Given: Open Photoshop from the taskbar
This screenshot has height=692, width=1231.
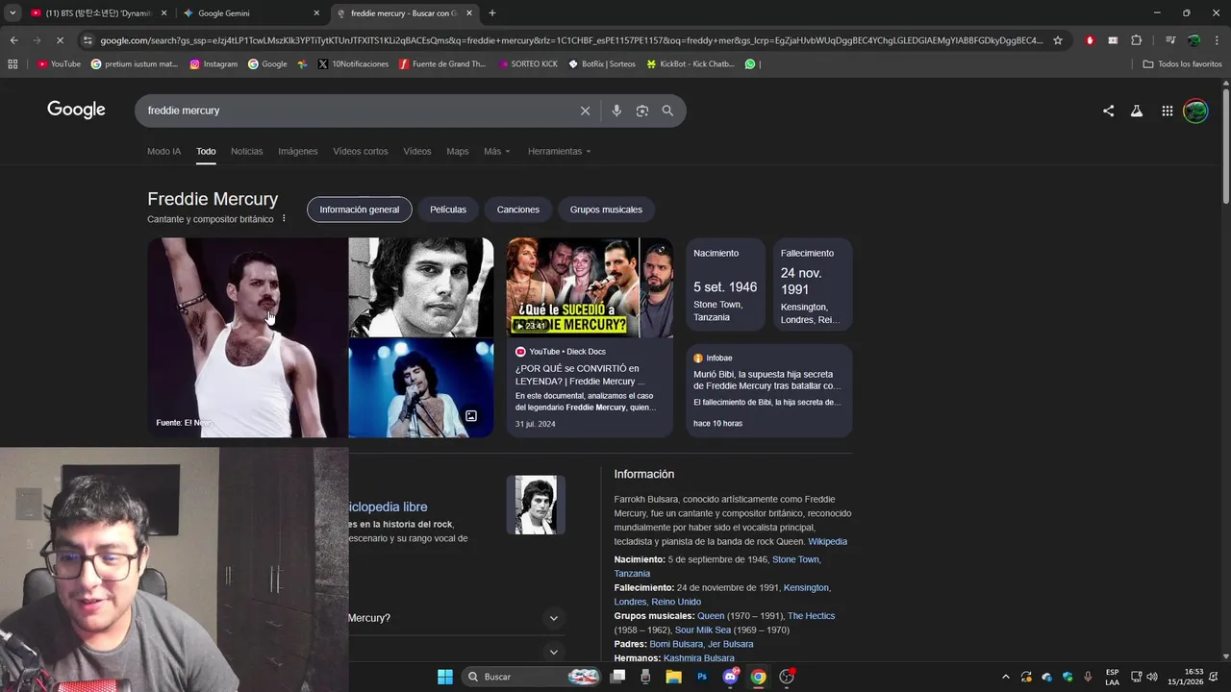Looking at the screenshot, I should tap(702, 677).
